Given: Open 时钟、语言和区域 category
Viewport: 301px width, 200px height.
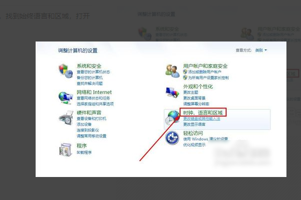Looking at the screenshot, I should click(203, 112).
